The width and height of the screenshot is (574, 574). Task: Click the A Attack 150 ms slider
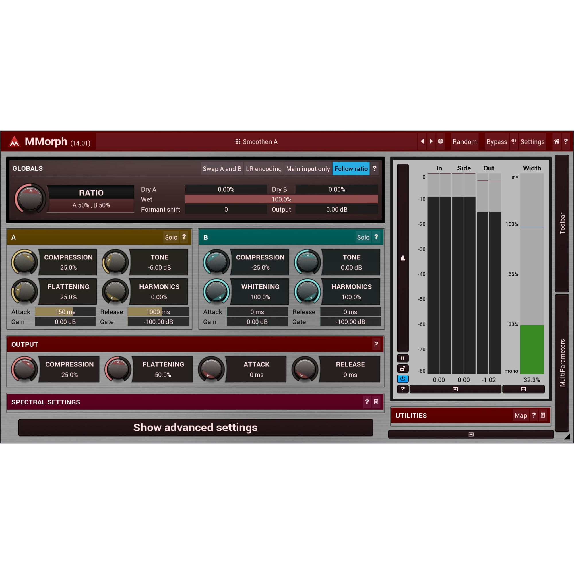point(65,312)
